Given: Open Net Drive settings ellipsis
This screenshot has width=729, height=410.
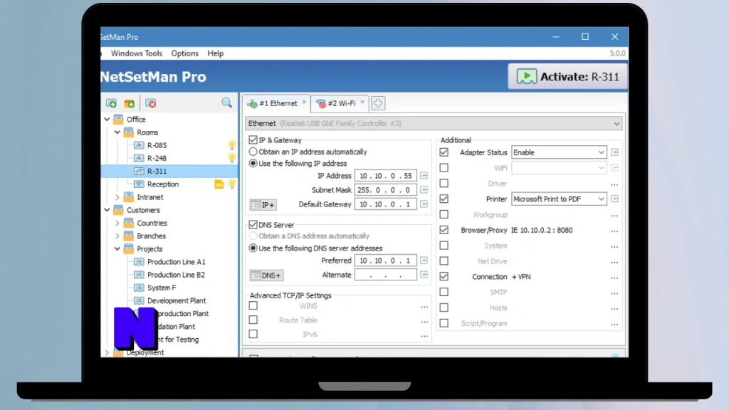Looking at the screenshot, I should 614,262.
